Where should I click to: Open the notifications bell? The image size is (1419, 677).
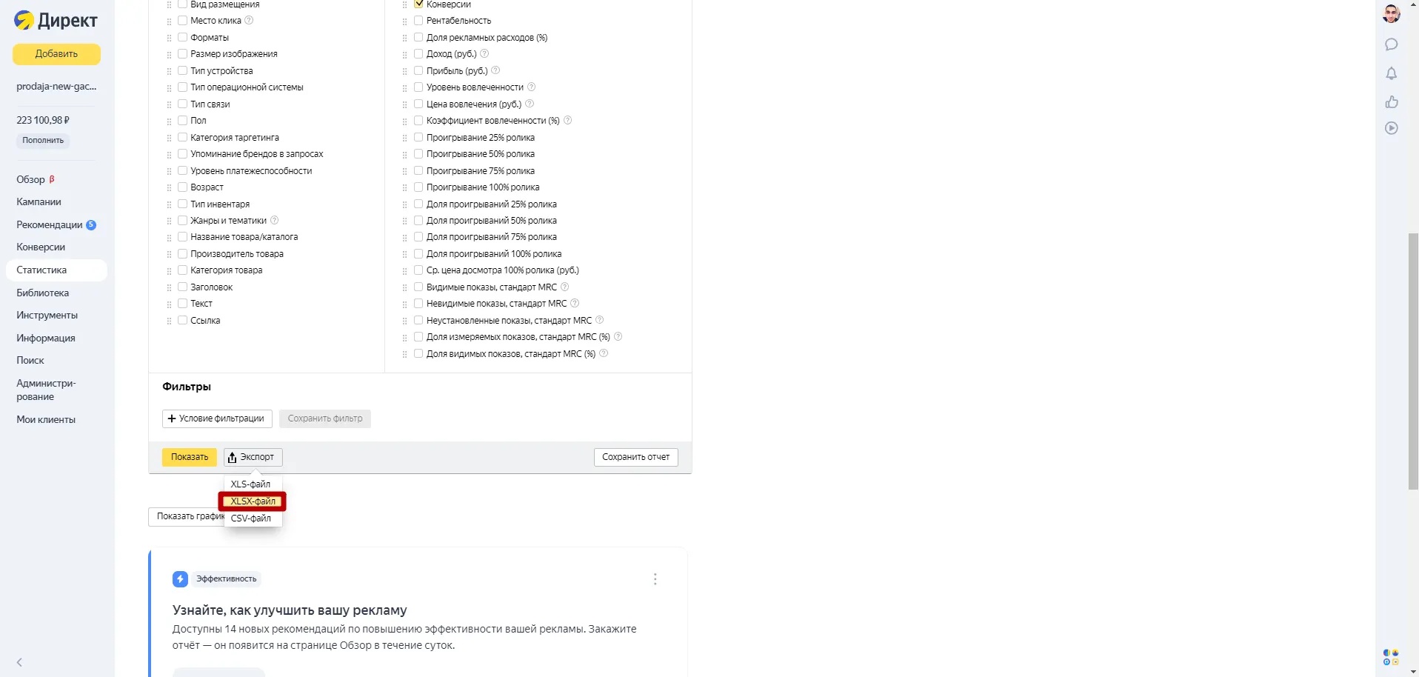[x=1392, y=73]
